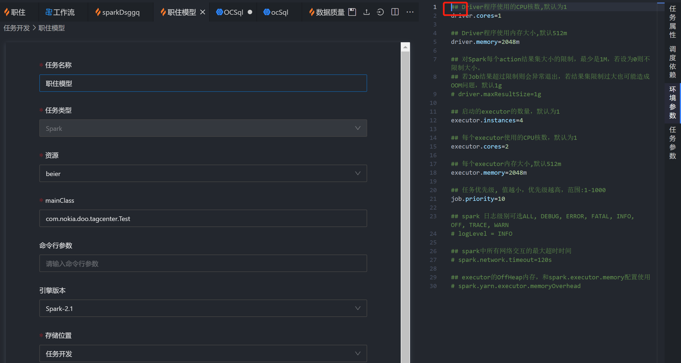Click the form's vertical scrollbar track
The width and height of the screenshot is (681, 363).
[405, 207]
